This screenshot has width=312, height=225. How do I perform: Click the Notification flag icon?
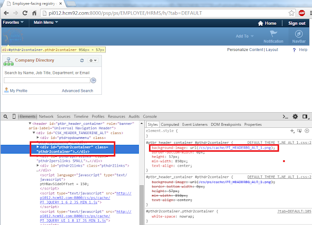[x=273, y=34]
